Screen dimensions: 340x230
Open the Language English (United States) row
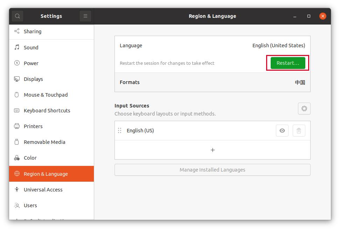point(212,46)
